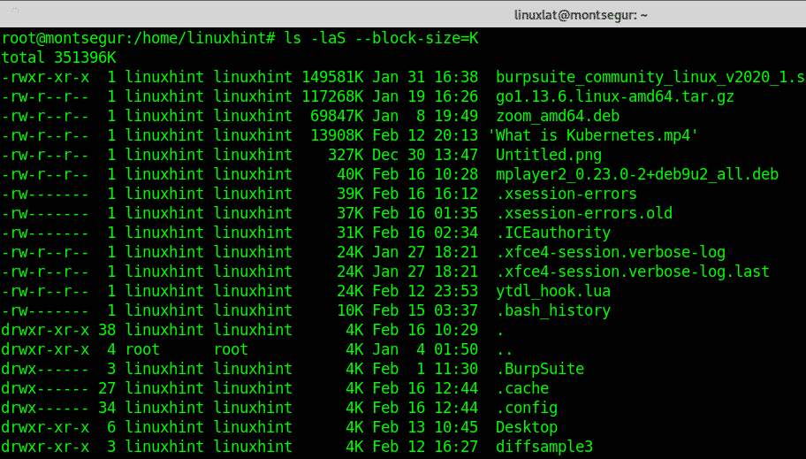Click the Untitled.png filename
Viewport: 806px width, 459px height.
(549, 155)
